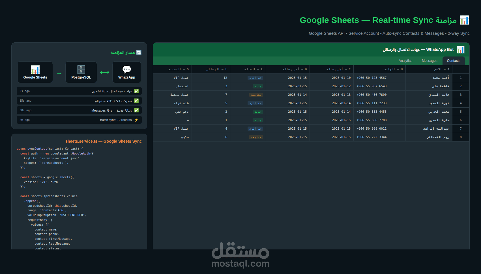Click 'service-account.json' in the code
The width and height of the screenshot is (481, 274).
point(60,158)
